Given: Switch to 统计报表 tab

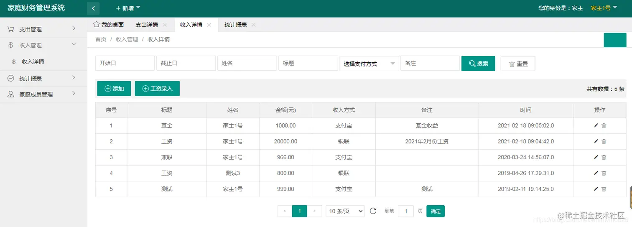Looking at the screenshot, I should (x=235, y=25).
